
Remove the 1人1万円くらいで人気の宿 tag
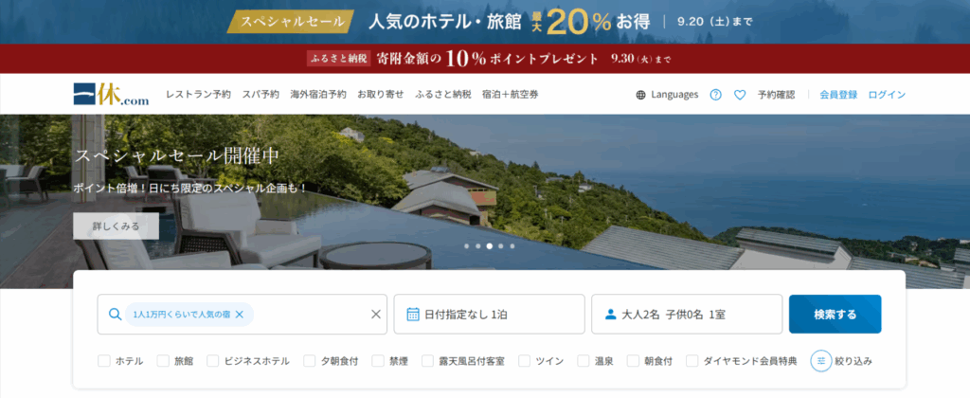point(240,315)
